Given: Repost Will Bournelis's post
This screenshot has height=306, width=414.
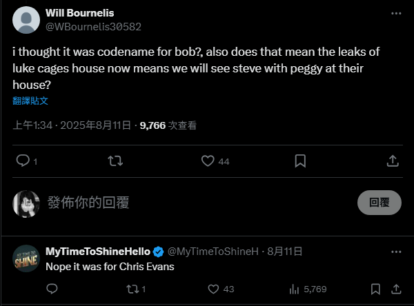Looking at the screenshot, I should 115,161.
